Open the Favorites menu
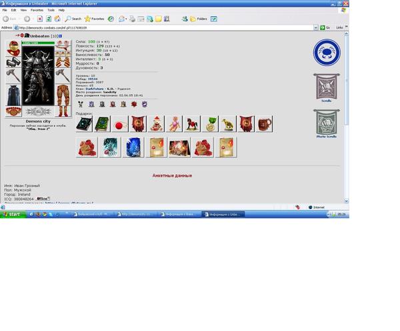The height and width of the screenshot is (331, 400). click(37, 10)
